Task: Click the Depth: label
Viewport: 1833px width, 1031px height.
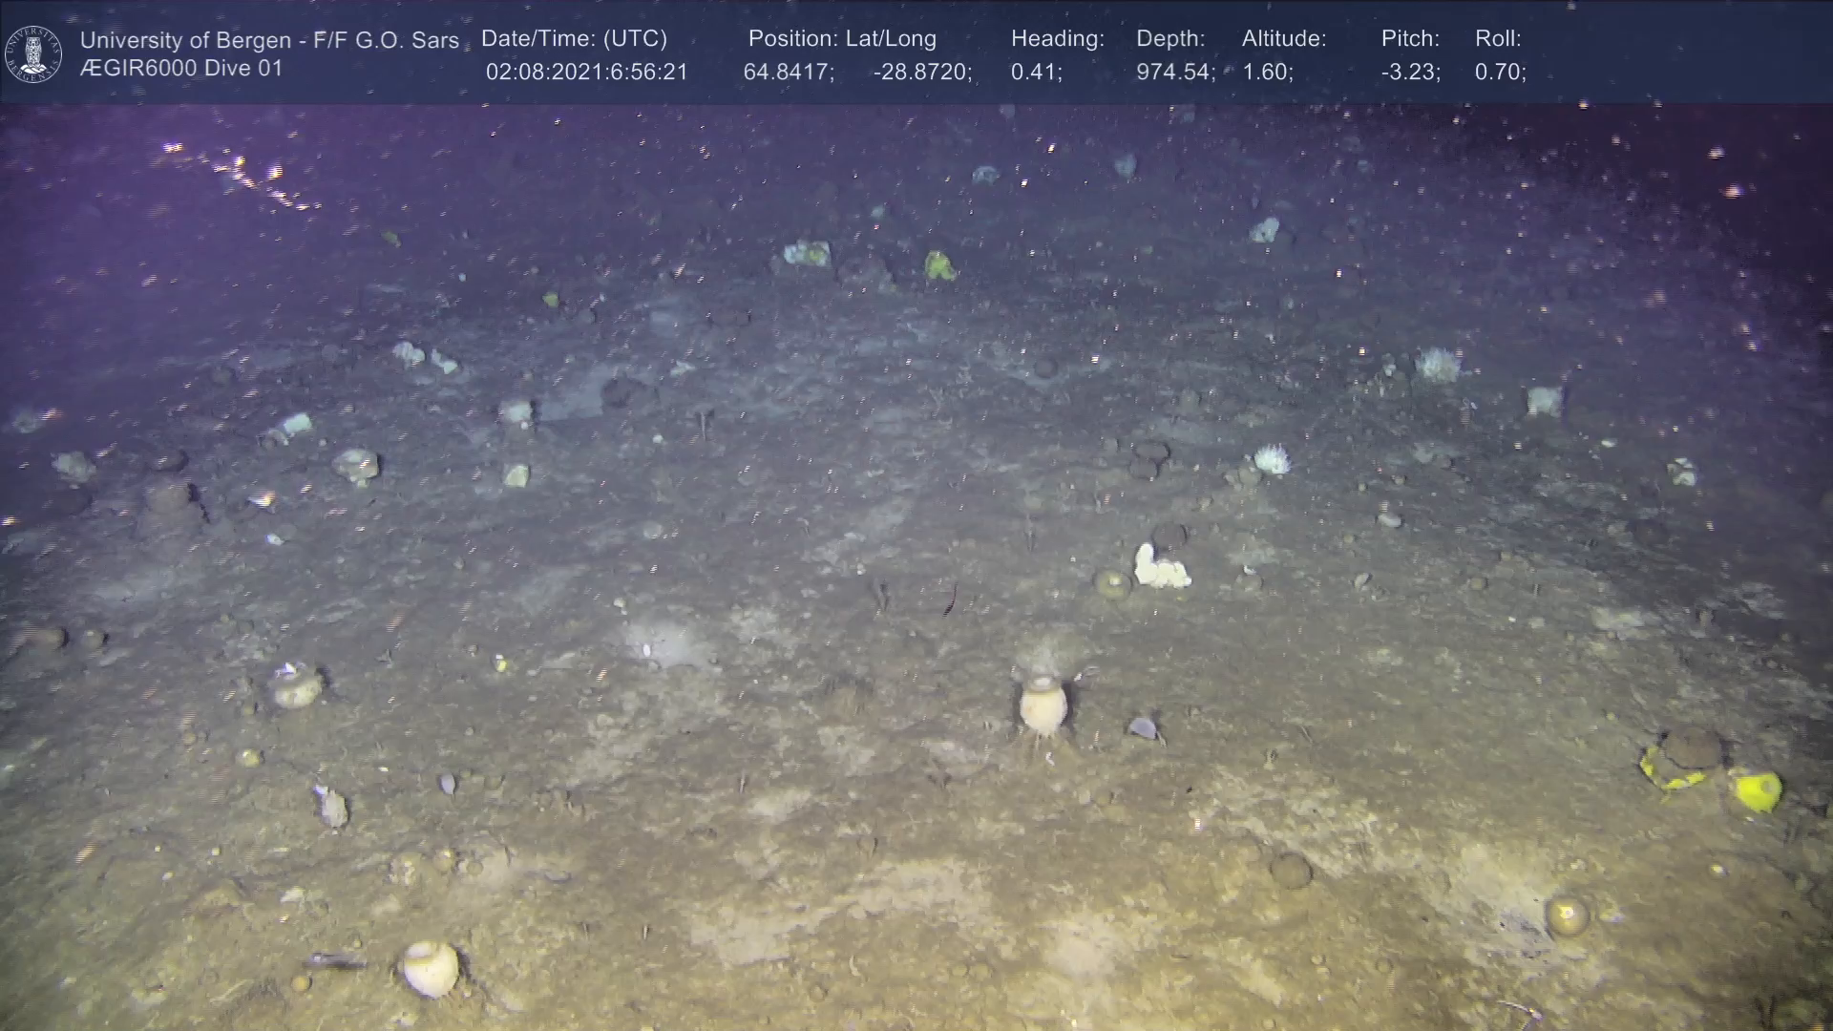Action: [x=1170, y=39]
